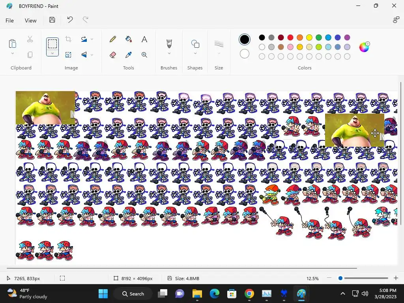Viewport: 404px width, 303px height.
Task: Select the Color picker eyedropper tool
Action: click(x=129, y=54)
